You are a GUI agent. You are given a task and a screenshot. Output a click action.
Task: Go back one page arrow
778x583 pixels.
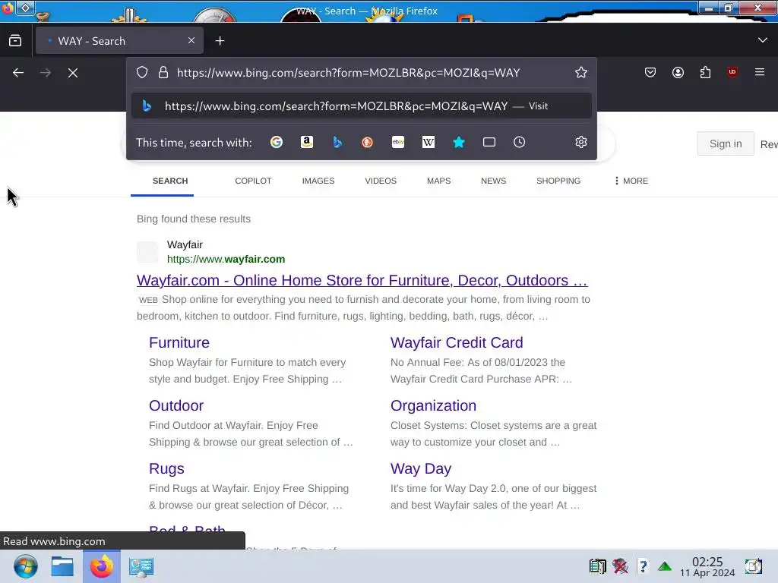tap(18, 73)
